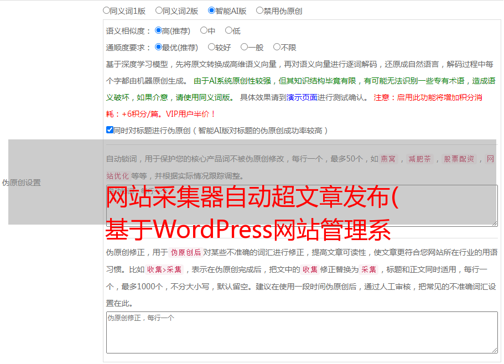Set 语义相似度 to 低

pos(228,30)
